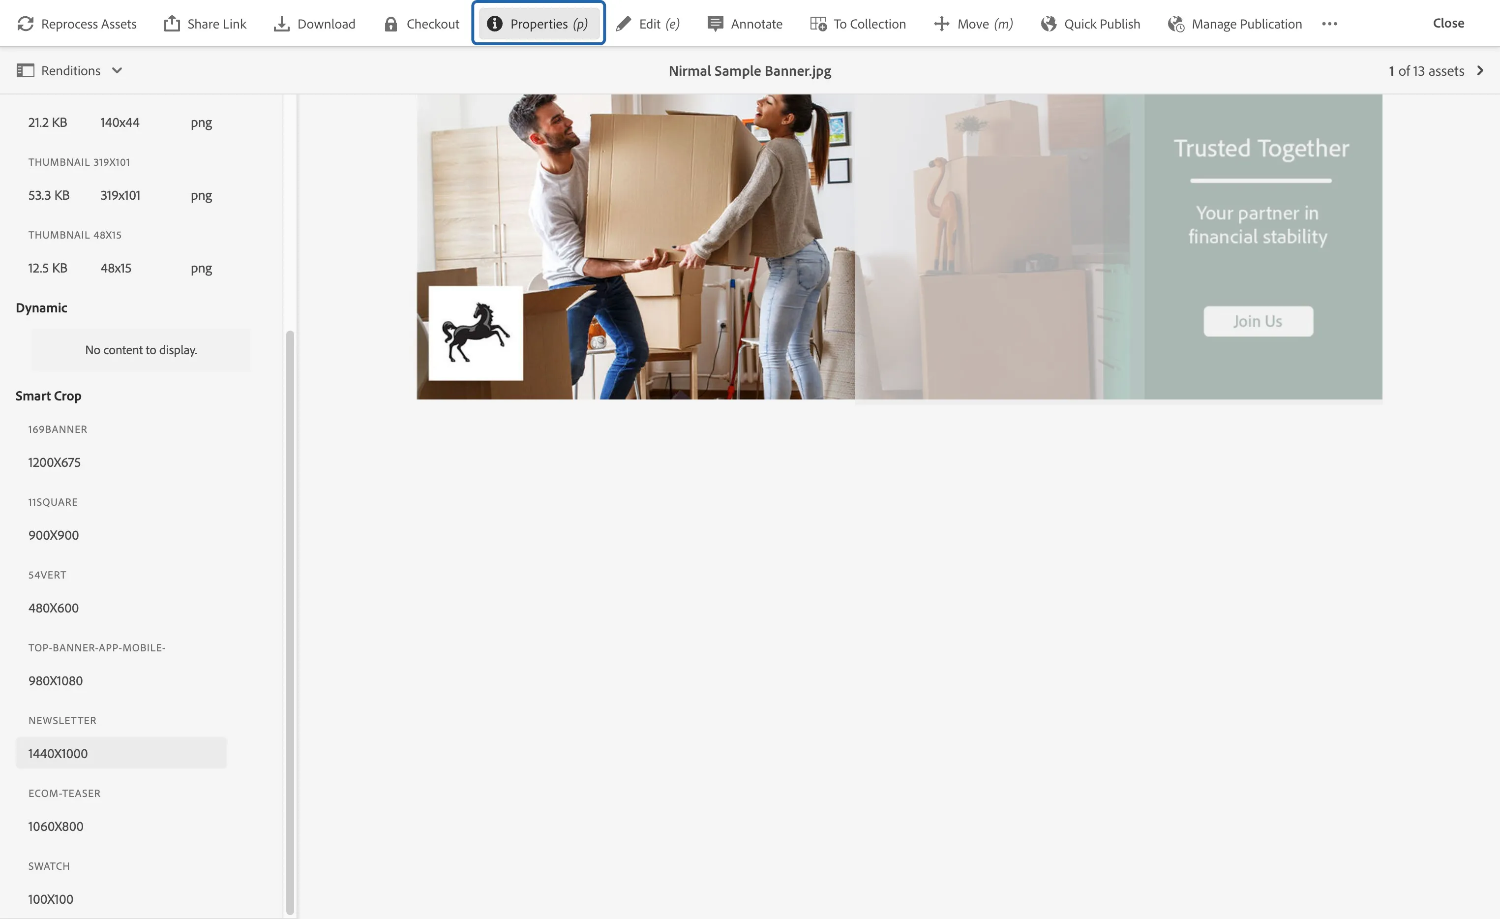Select the 140x44 png rendition
Screen dimensions: 1500x919
121,123
